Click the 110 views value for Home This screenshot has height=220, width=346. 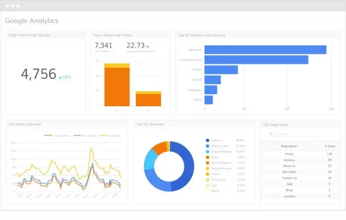point(329,154)
